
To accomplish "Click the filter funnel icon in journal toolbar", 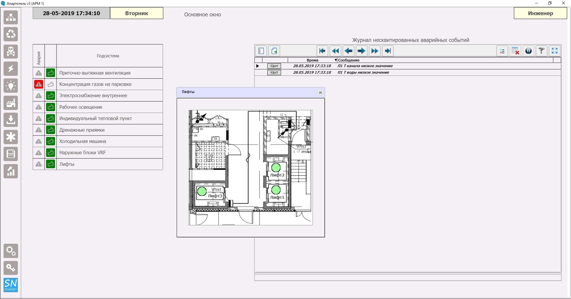I will tap(542, 51).
